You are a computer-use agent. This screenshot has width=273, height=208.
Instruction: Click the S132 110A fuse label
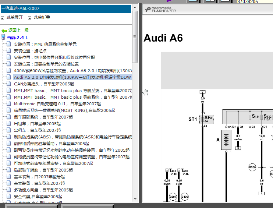pos(267,117)
